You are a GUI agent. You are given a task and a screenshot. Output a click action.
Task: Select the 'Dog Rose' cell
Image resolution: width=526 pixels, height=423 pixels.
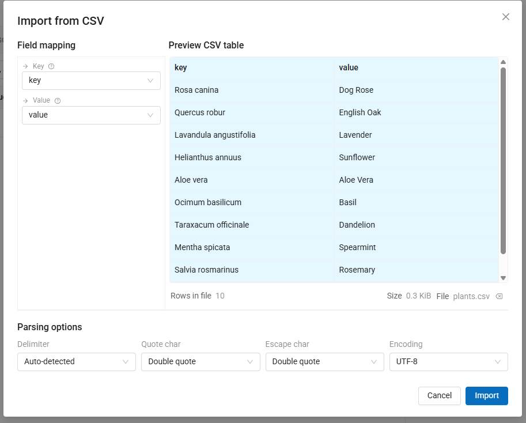pos(417,90)
